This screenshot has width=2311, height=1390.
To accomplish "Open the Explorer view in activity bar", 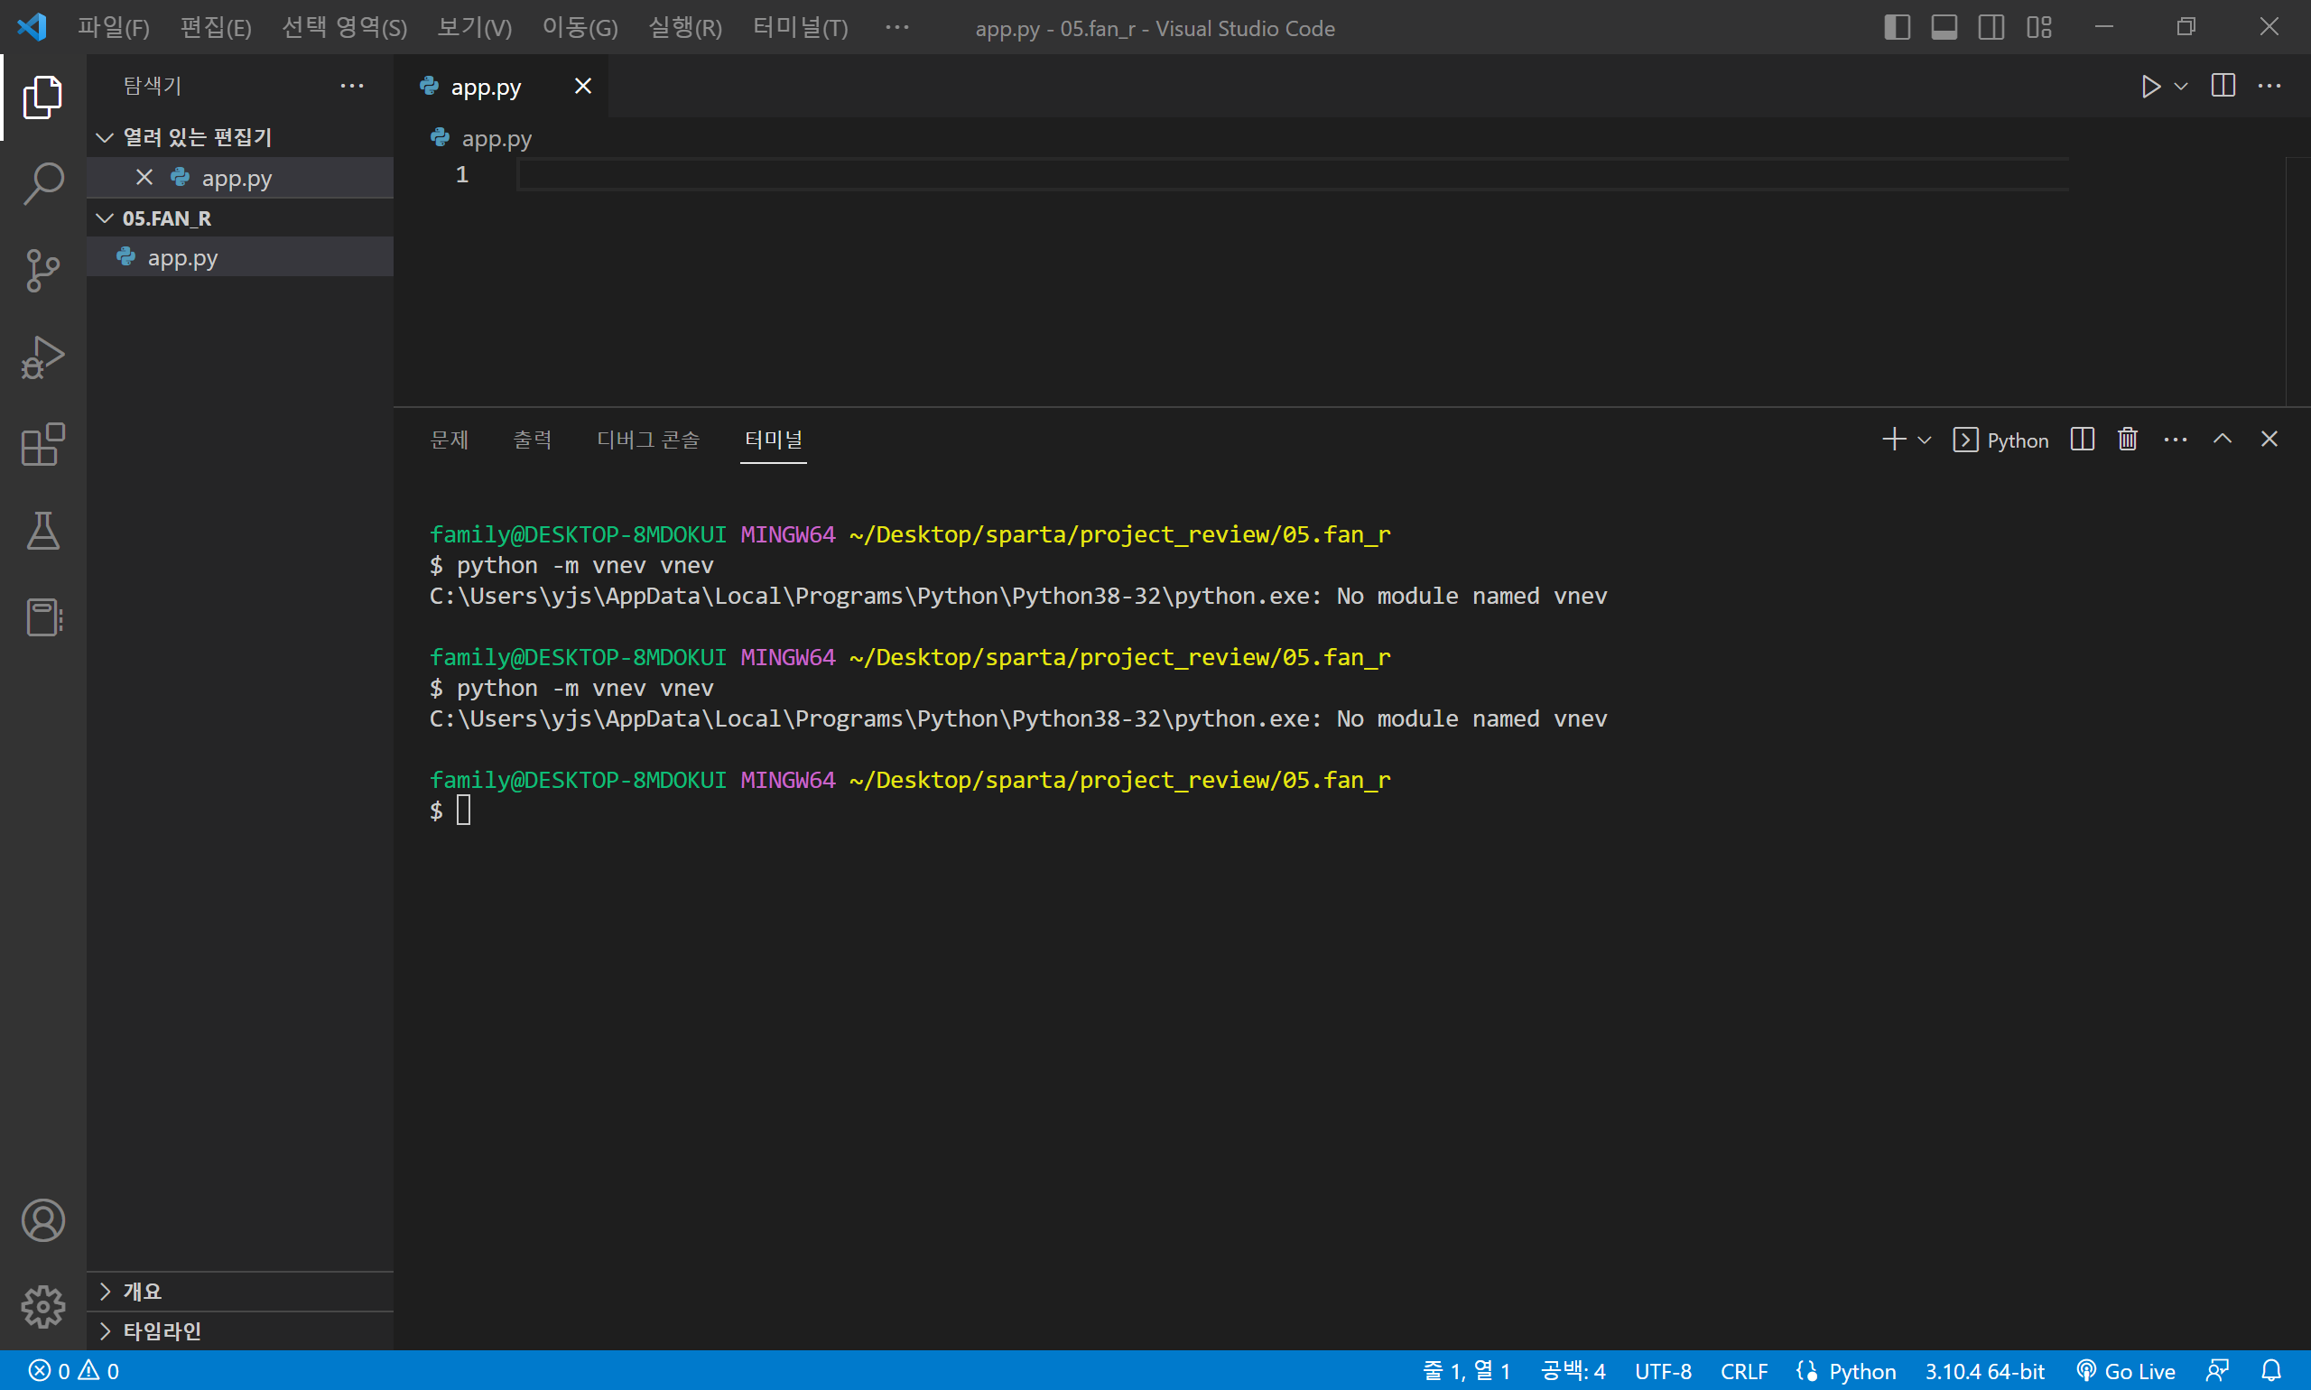I will tap(43, 97).
